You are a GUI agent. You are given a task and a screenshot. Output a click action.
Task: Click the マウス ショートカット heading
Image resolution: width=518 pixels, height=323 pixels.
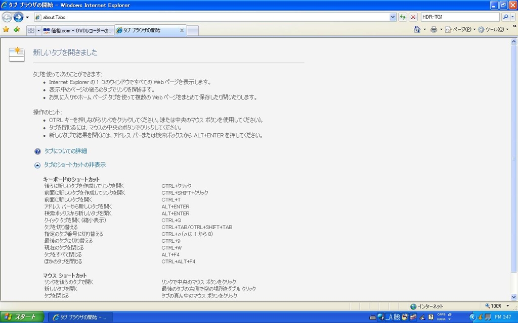point(65,275)
